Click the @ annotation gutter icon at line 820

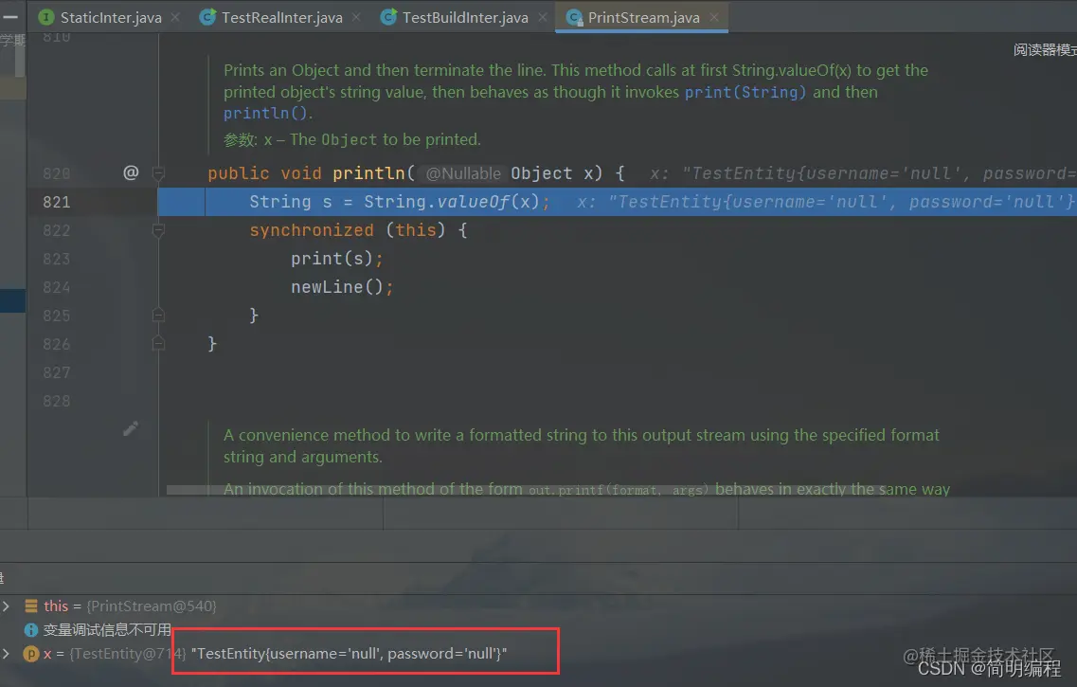pos(131,172)
